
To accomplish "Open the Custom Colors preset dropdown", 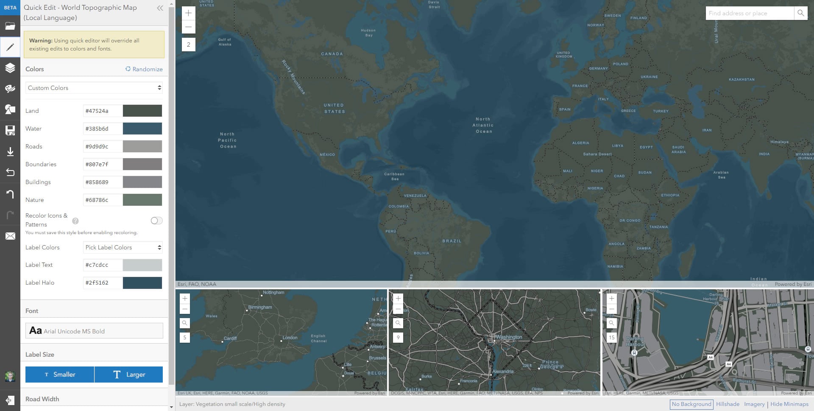I will 94,88.
